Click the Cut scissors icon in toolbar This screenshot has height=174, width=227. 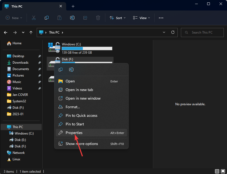(x=34, y=18)
